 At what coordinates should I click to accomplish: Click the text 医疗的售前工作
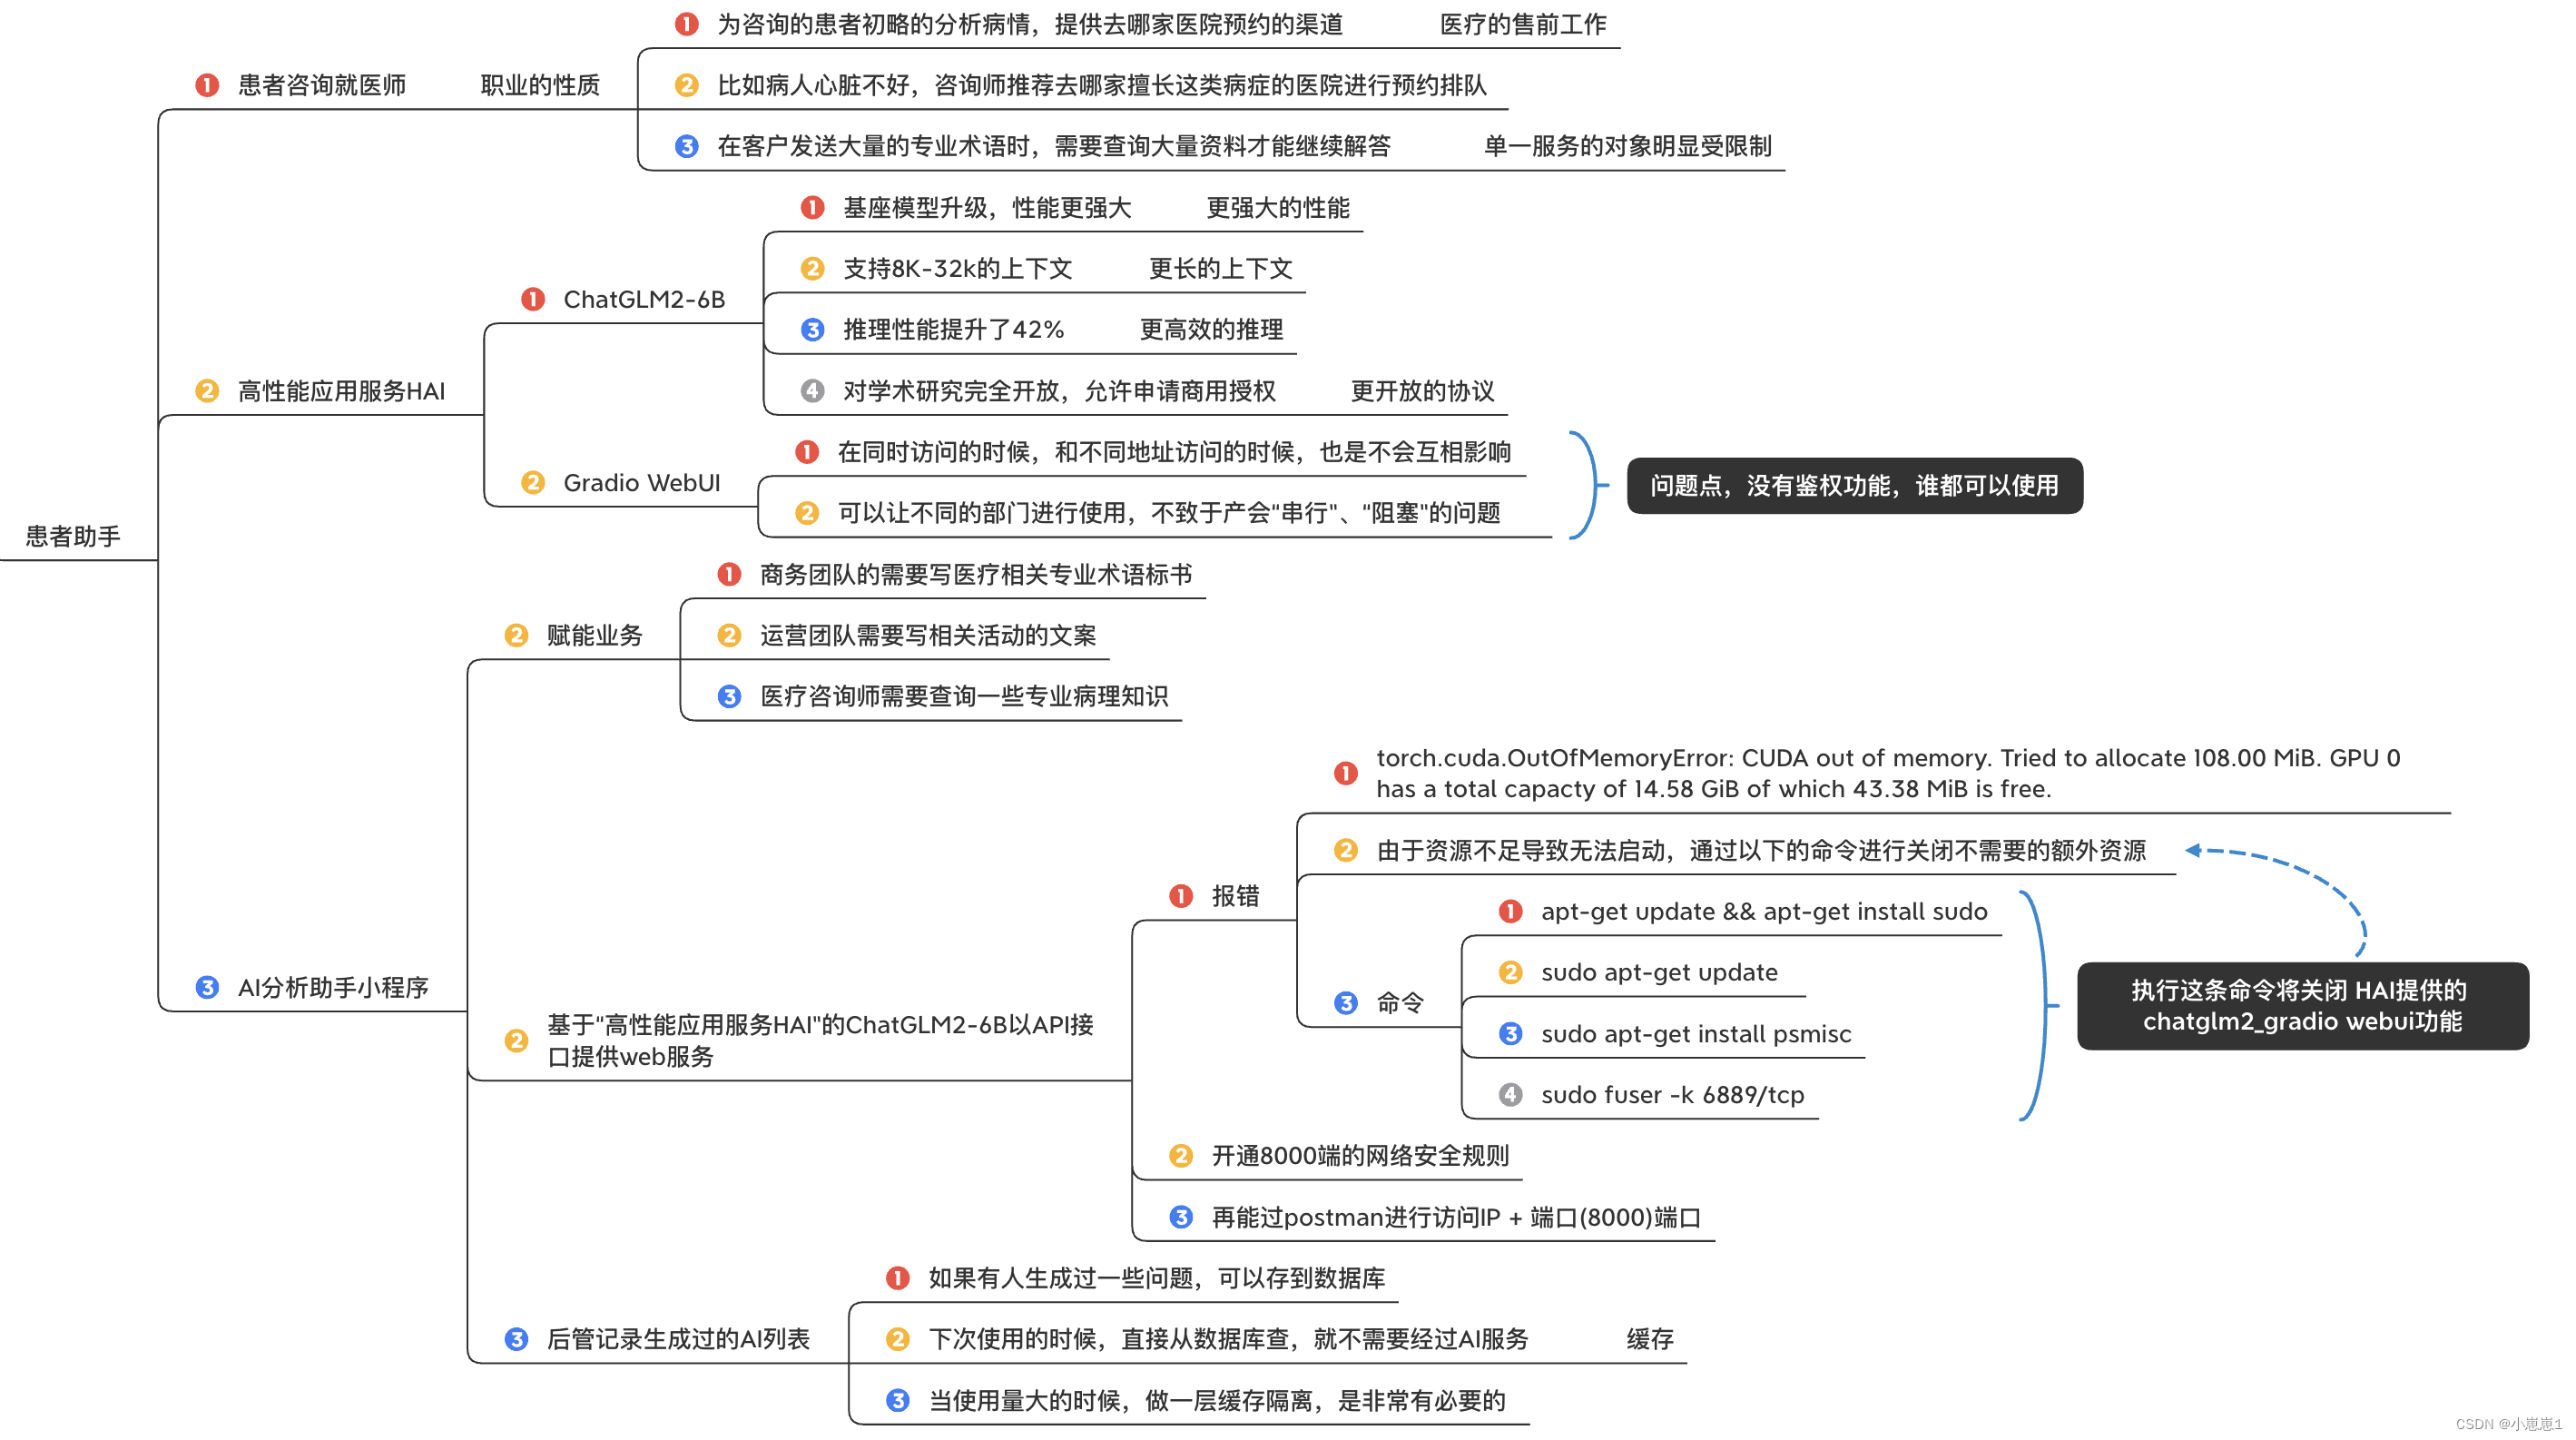pyautogui.click(x=1523, y=24)
